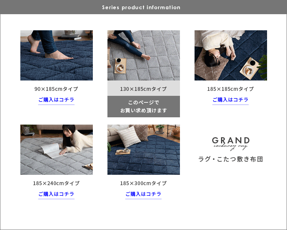Click the Series product information header
287x230 pixels.
[141, 8]
